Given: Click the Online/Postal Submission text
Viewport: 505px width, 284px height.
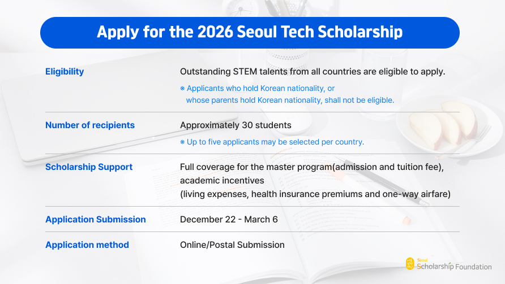Looking at the screenshot, I should pos(232,245).
